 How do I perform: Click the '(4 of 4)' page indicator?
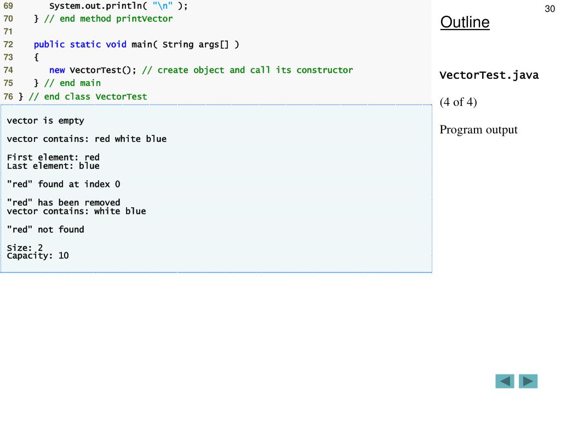point(459,102)
